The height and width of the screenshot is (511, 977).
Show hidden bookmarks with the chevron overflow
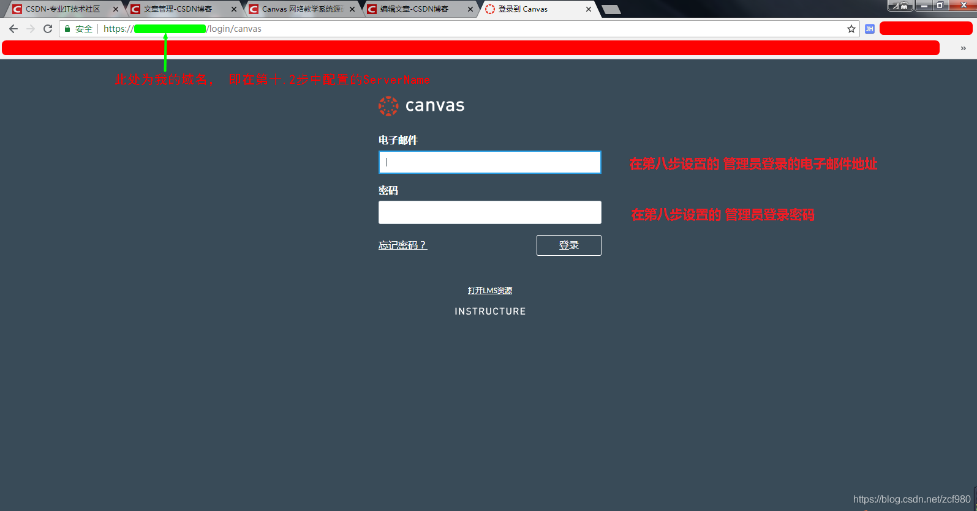963,48
